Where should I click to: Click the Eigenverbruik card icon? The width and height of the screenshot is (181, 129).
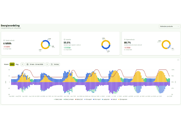click(125, 40)
